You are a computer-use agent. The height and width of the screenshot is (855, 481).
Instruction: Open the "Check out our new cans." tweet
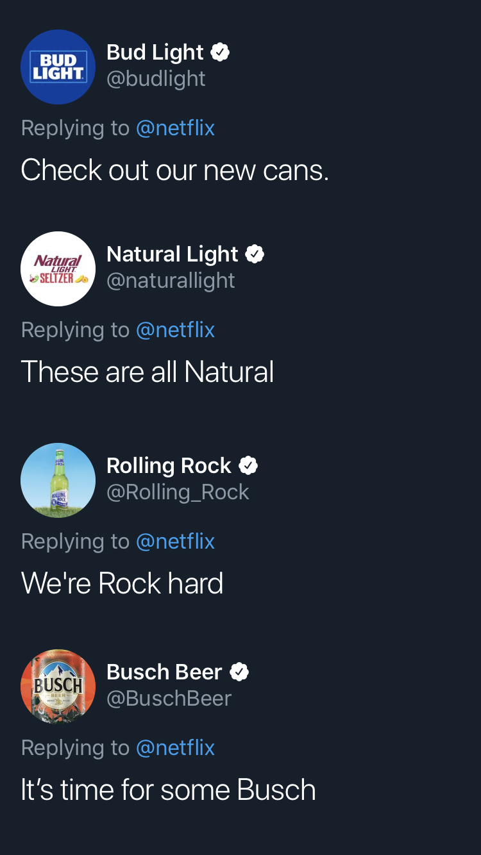click(174, 170)
